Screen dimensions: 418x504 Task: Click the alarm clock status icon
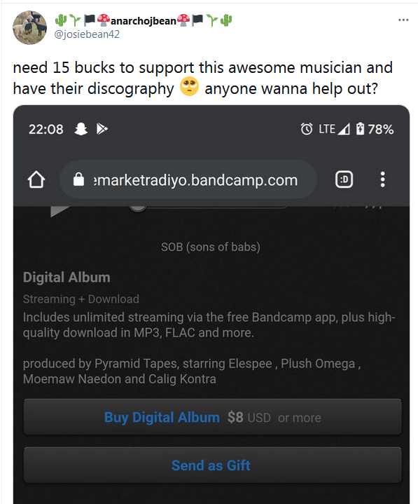point(306,129)
